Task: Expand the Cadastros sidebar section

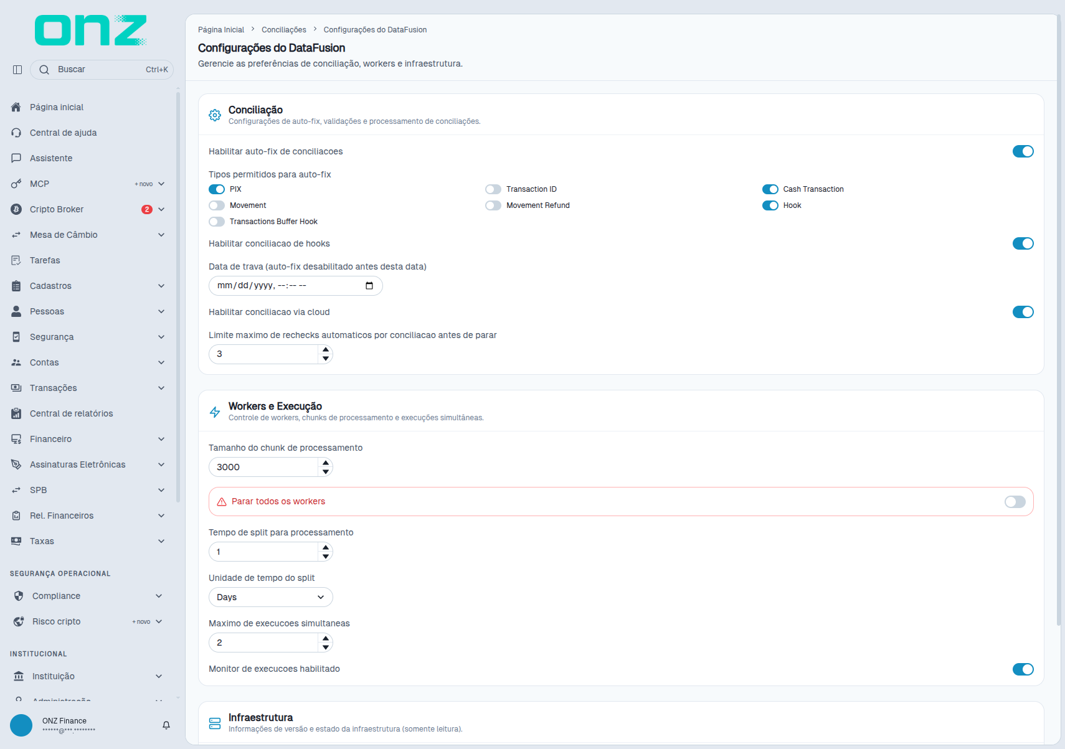Action: click(x=88, y=286)
